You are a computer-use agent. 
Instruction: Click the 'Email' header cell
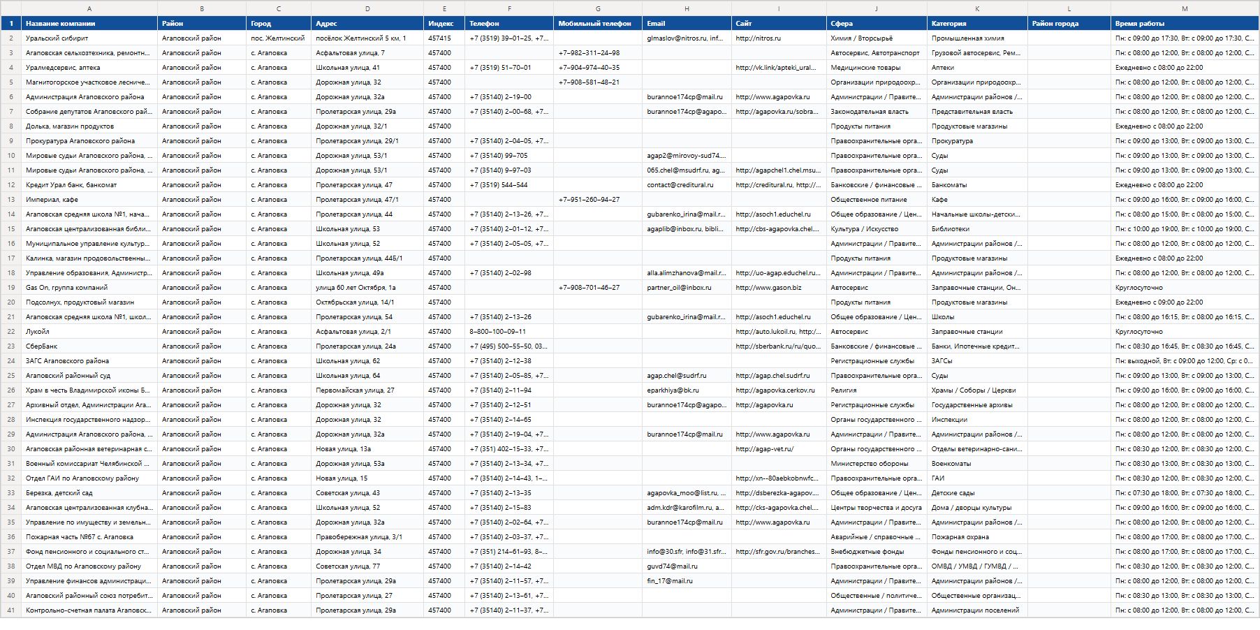tap(687, 24)
